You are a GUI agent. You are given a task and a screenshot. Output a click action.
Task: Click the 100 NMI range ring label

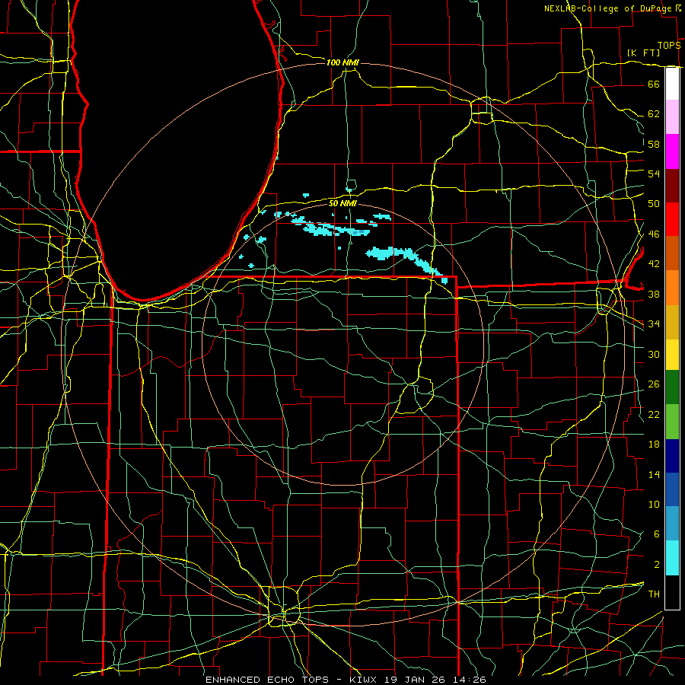point(342,62)
